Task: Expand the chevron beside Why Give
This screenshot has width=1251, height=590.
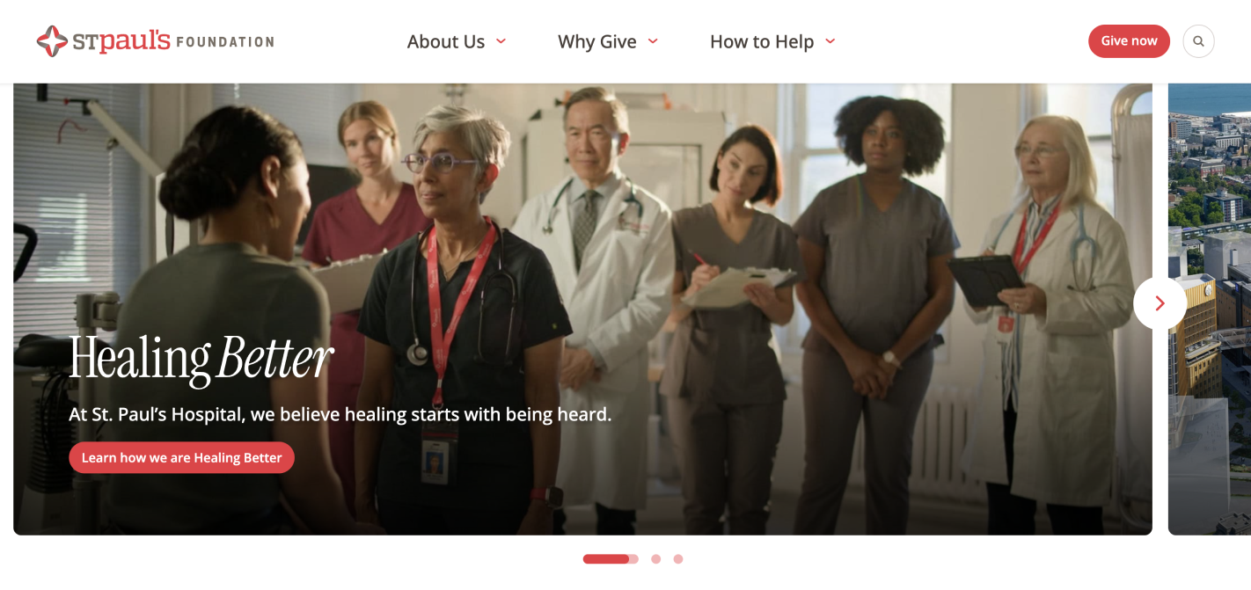Action: pos(653,41)
